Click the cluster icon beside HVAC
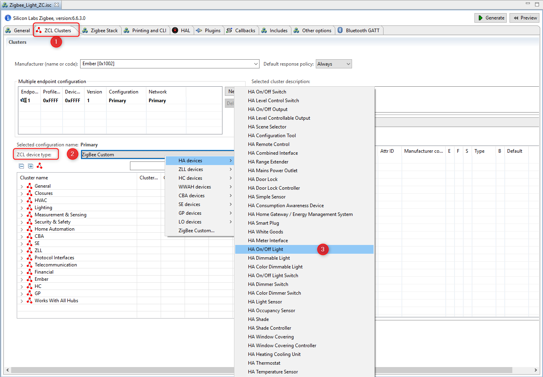543x377 pixels. click(30, 200)
